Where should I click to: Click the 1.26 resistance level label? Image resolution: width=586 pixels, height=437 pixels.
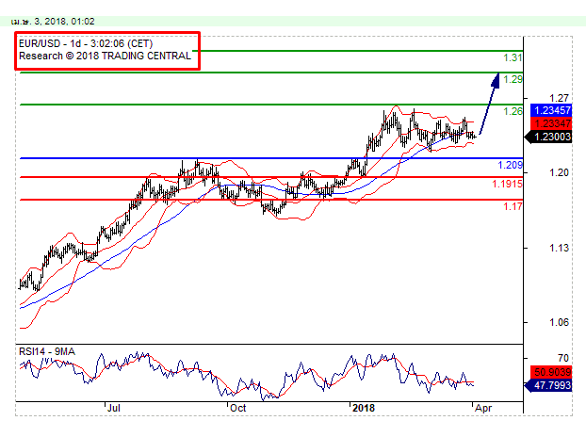tap(513, 111)
